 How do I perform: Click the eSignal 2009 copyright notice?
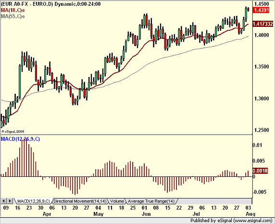point(13,131)
